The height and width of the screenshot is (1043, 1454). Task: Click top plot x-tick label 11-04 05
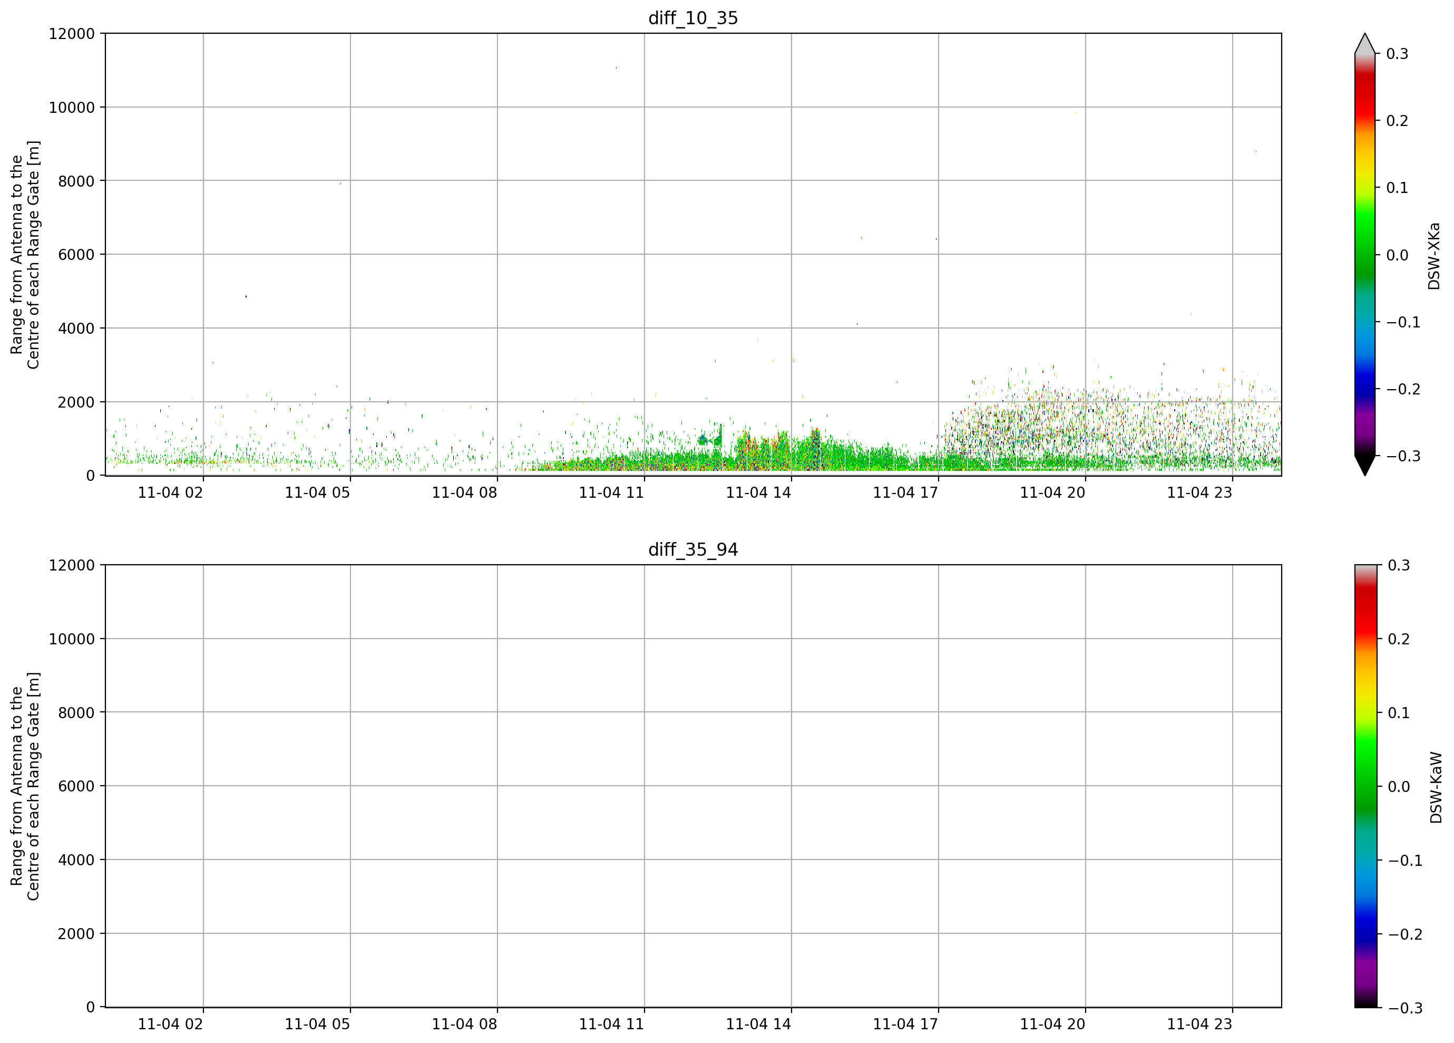[x=317, y=492]
